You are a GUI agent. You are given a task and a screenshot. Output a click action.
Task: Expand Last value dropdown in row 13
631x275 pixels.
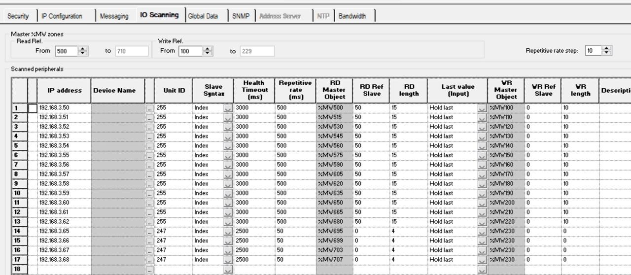482,222
